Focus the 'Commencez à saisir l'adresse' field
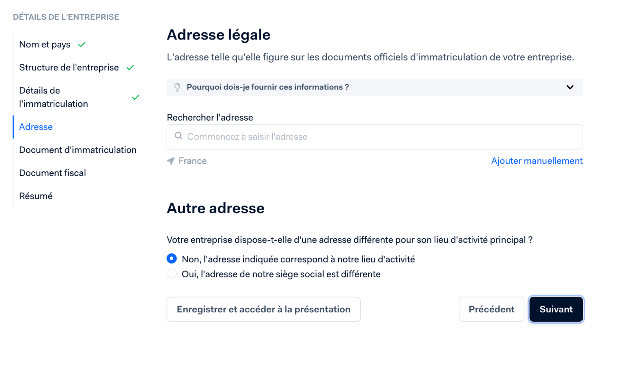This screenshot has width=643, height=365. click(x=375, y=137)
